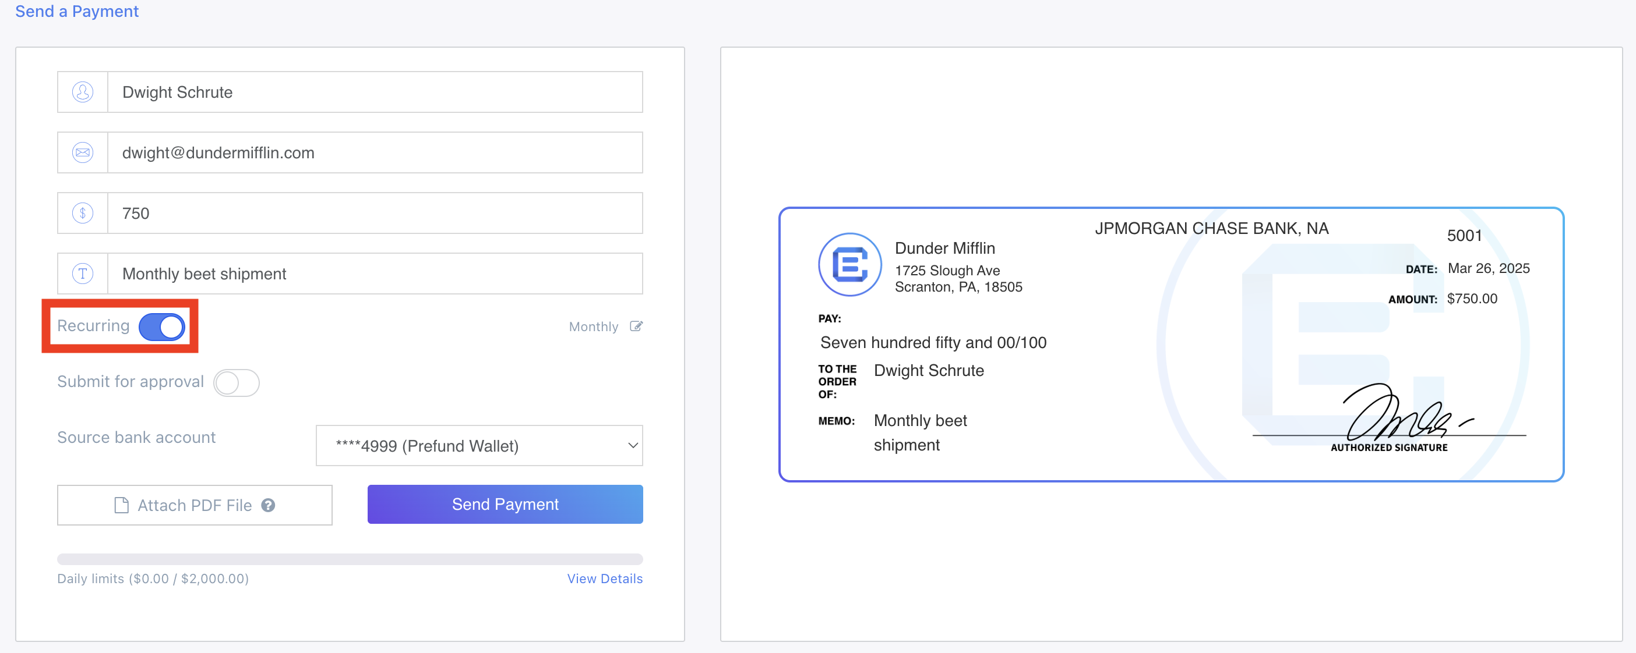Click the Send Payment button
1636x653 pixels.
point(505,505)
